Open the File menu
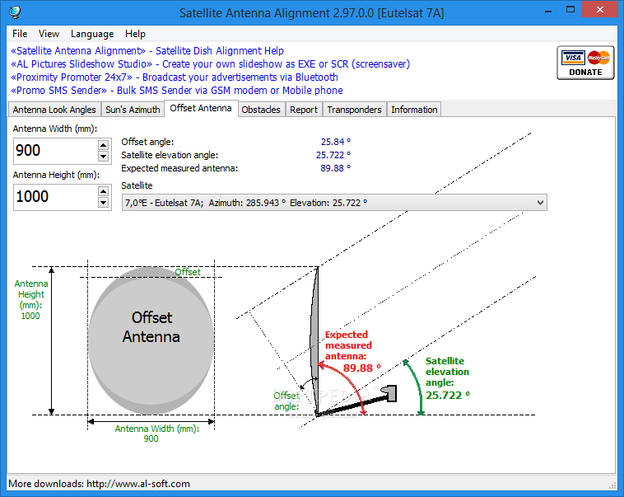 coord(20,34)
